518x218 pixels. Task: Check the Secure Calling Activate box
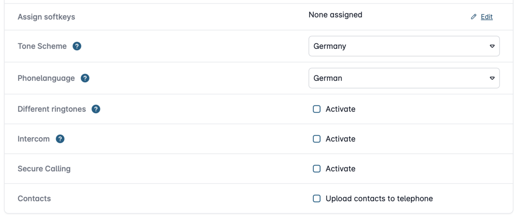tap(316, 169)
